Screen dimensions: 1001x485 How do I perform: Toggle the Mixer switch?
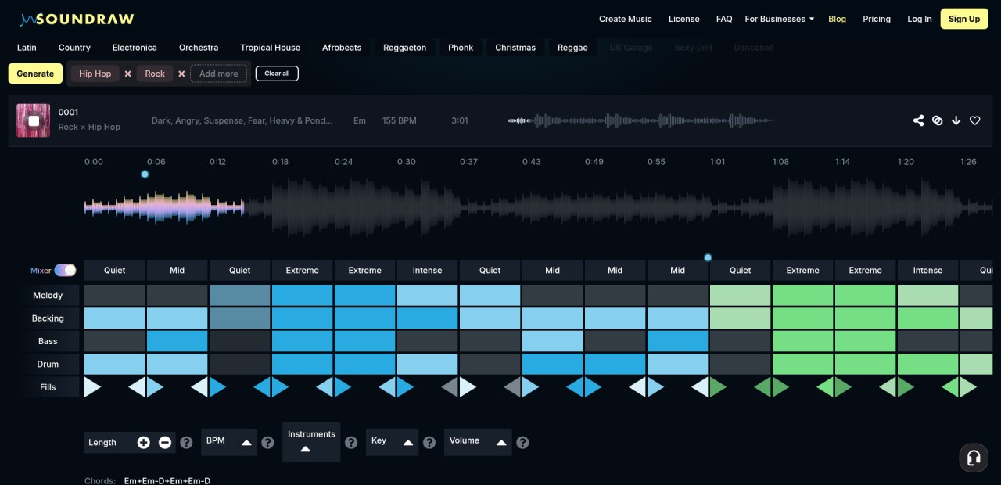coord(65,270)
